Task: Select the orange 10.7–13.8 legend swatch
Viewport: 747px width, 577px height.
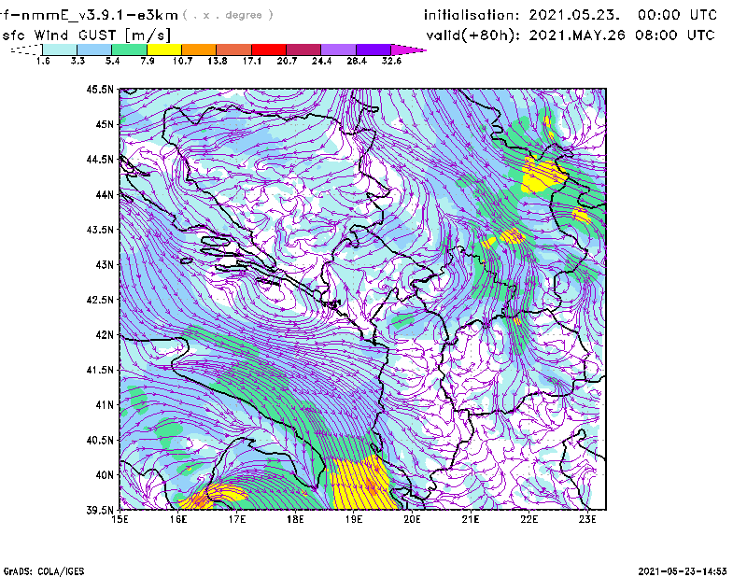Action: point(199,50)
